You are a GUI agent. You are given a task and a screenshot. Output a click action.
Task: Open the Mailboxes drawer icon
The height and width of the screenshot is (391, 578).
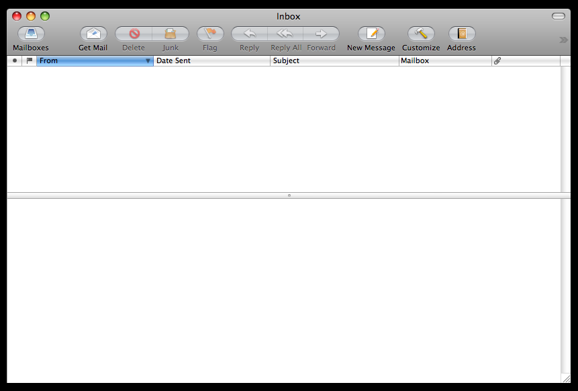pyautogui.click(x=31, y=34)
